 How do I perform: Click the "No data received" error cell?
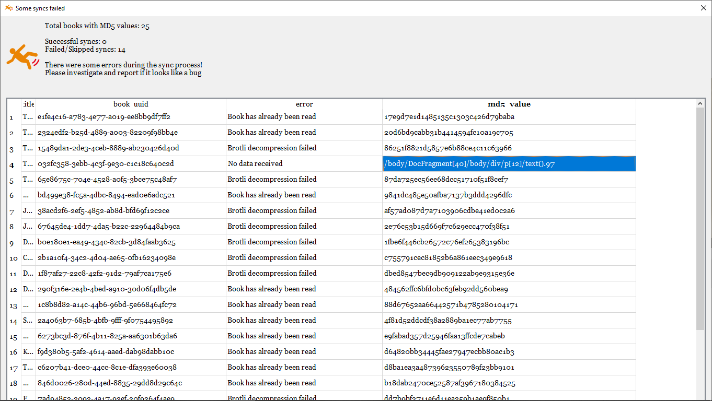(x=304, y=164)
